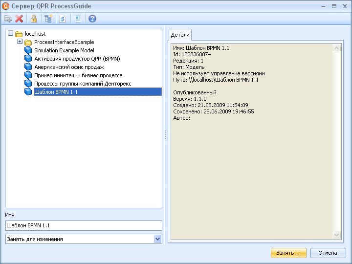Click the Отмена button
The image size is (352, 264).
point(328,253)
